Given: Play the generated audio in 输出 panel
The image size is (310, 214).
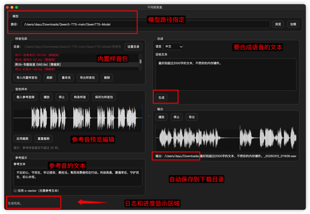Looking at the screenshot, I should click(x=161, y=117).
